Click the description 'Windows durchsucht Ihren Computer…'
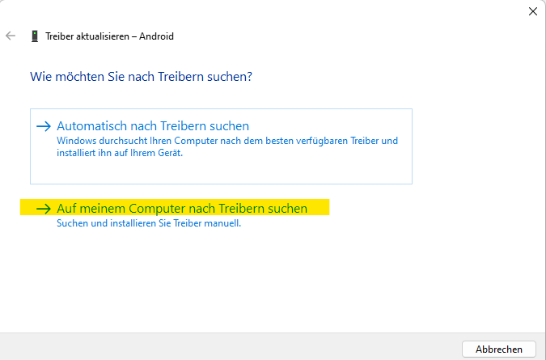Viewport: 546px width, 360px height. pos(227,146)
